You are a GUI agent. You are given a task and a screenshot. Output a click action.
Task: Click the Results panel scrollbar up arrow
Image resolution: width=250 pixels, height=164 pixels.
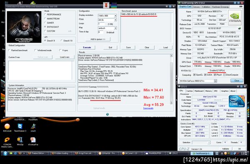click(171, 56)
